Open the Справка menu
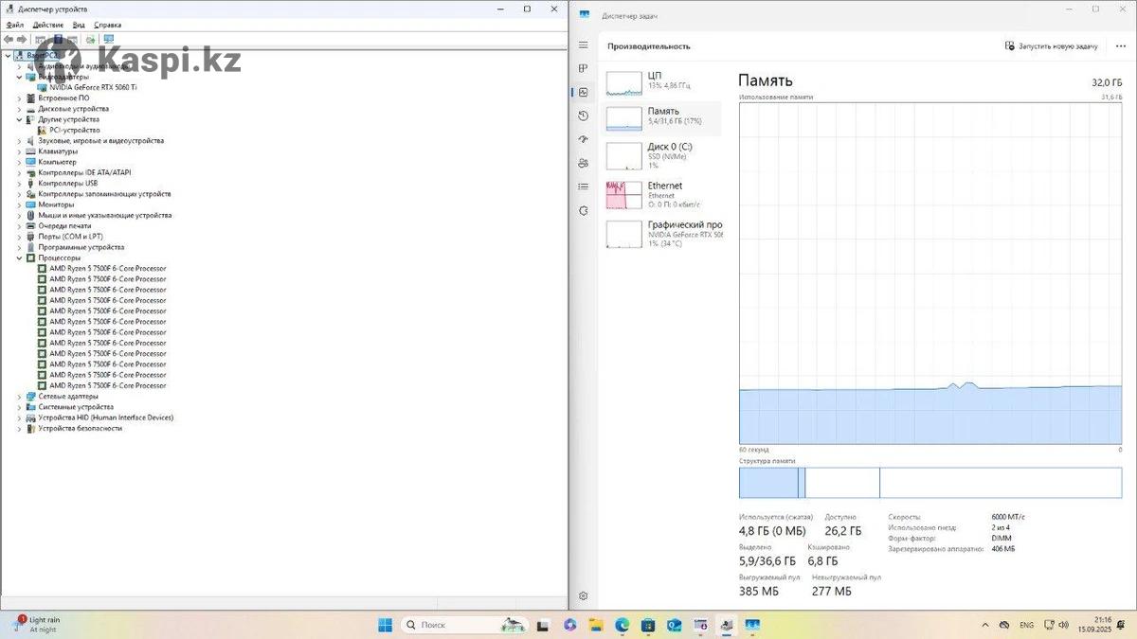Image resolution: width=1137 pixels, height=639 pixels. coord(107,25)
